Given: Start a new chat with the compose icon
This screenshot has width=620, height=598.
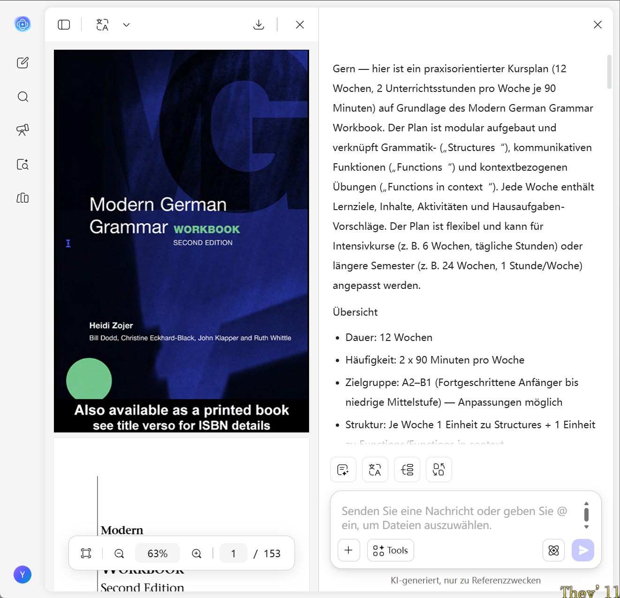Looking at the screenshot, I should (23, 63).
